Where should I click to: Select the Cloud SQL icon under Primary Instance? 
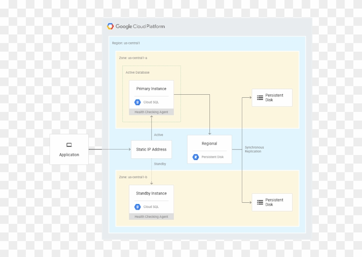coord(138,102)
